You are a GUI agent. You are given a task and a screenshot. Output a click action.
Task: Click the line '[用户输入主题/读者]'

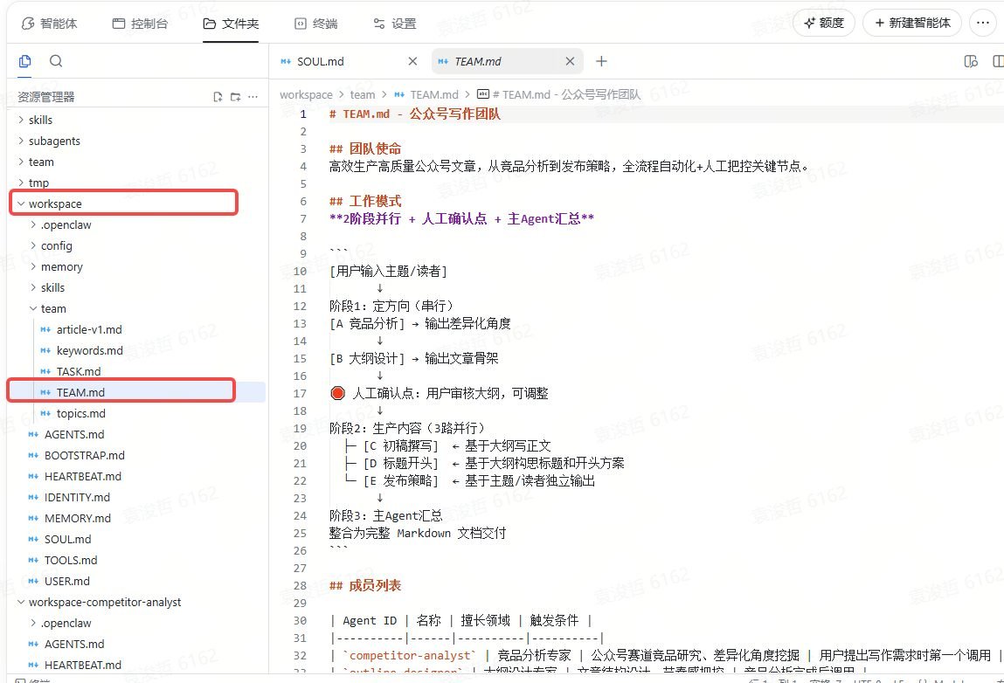388,272
